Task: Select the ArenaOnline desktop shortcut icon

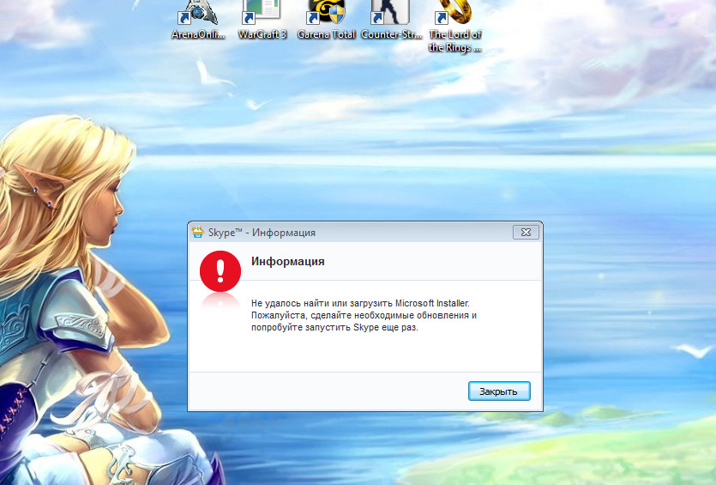Action: 197,12
